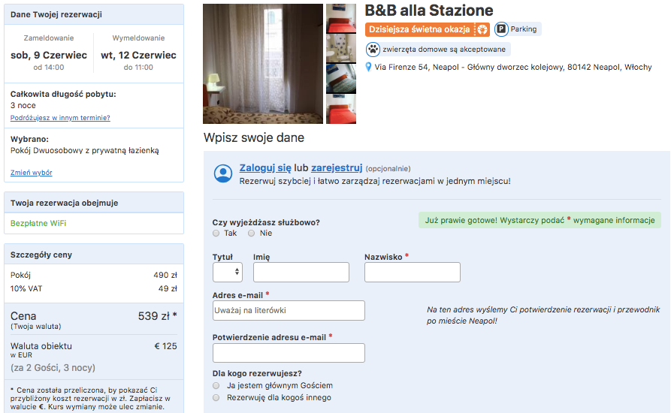Screen dimensions: 671x413
Task: Select Nie for business travel
Action: [251, 233]
